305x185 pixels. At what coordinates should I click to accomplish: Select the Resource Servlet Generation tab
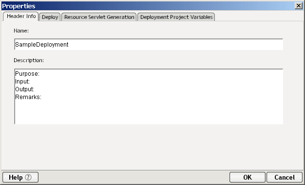pos(99,17)
